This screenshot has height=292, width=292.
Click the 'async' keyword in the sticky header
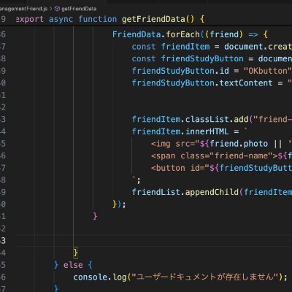61,19
